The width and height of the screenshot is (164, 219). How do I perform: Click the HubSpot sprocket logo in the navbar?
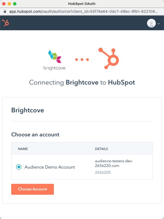[x=5, y=23]
